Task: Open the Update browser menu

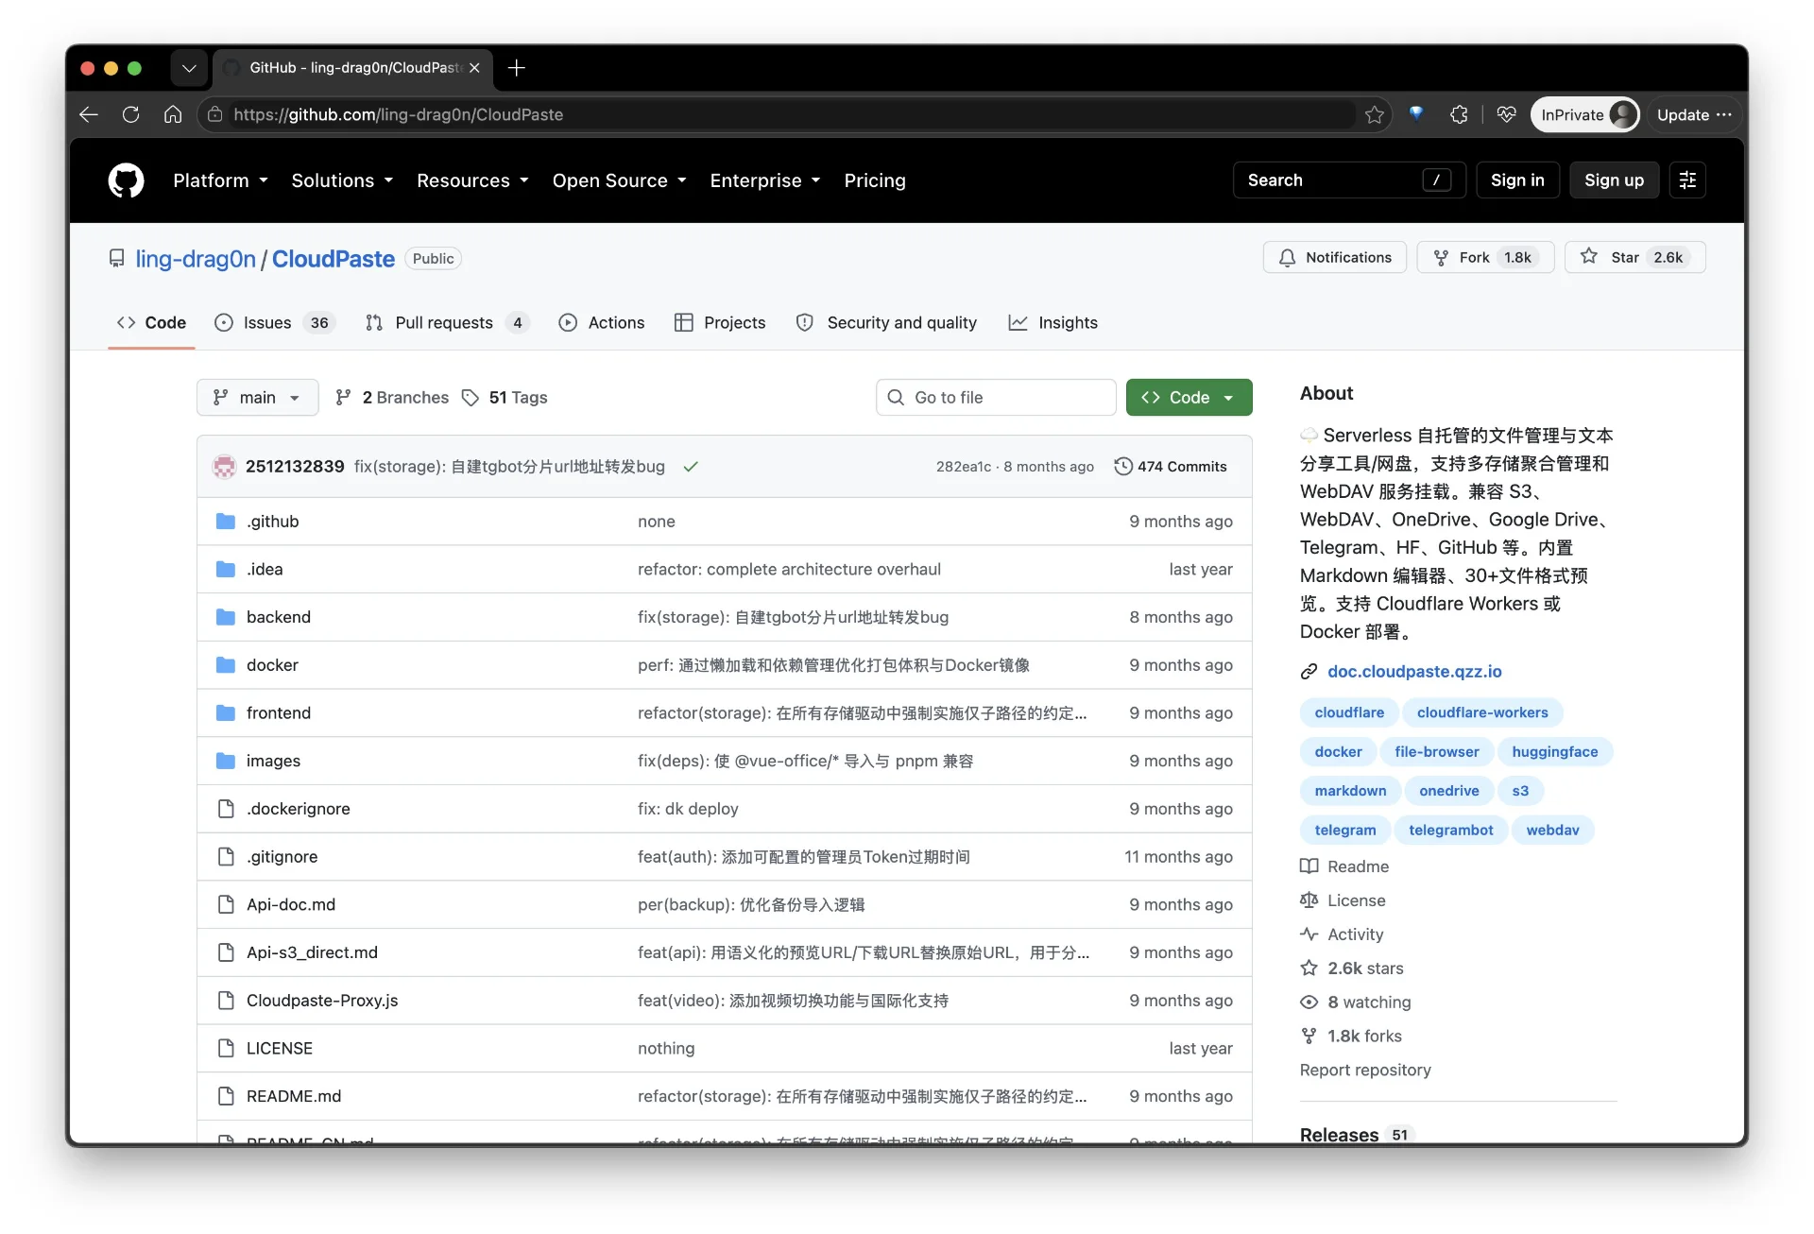Action: [1693, 114]
